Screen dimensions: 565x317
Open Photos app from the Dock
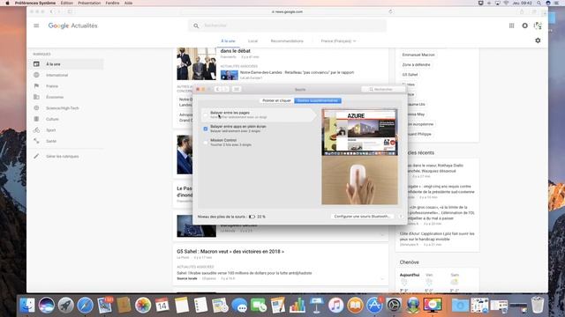143,306
